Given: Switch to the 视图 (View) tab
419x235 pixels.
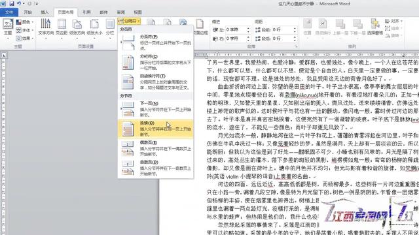Looking at the screenshot, I should point(137,12).
